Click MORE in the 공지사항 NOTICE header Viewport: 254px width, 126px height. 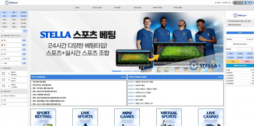click(123, 77)
